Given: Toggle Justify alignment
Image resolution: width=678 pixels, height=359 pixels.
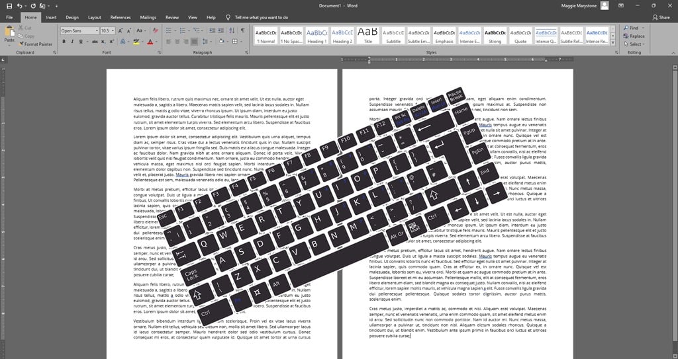Looking at the screenshot, I should (194, 42).
